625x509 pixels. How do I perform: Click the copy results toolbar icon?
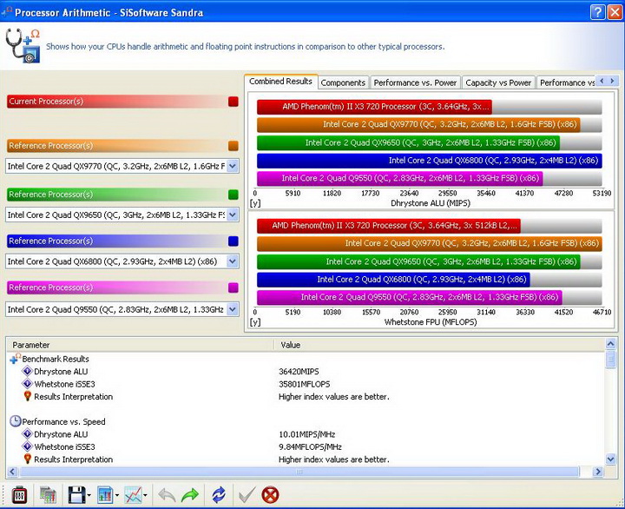coord(48,495)
